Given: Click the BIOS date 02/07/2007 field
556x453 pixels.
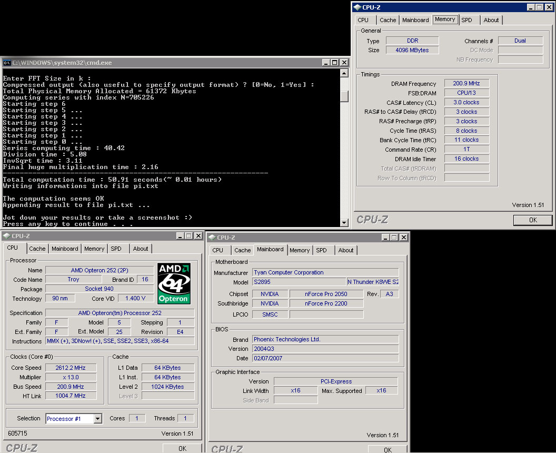Looking at the screenshot, I should [325, 358].
